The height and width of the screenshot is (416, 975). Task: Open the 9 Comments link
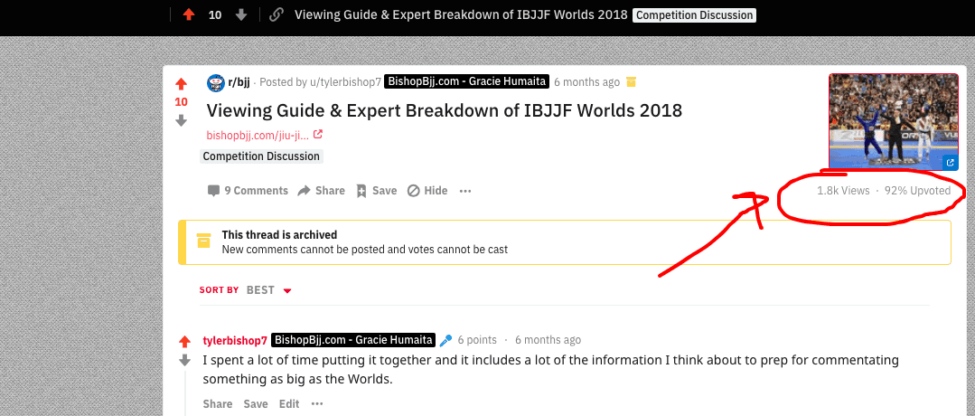248,191
